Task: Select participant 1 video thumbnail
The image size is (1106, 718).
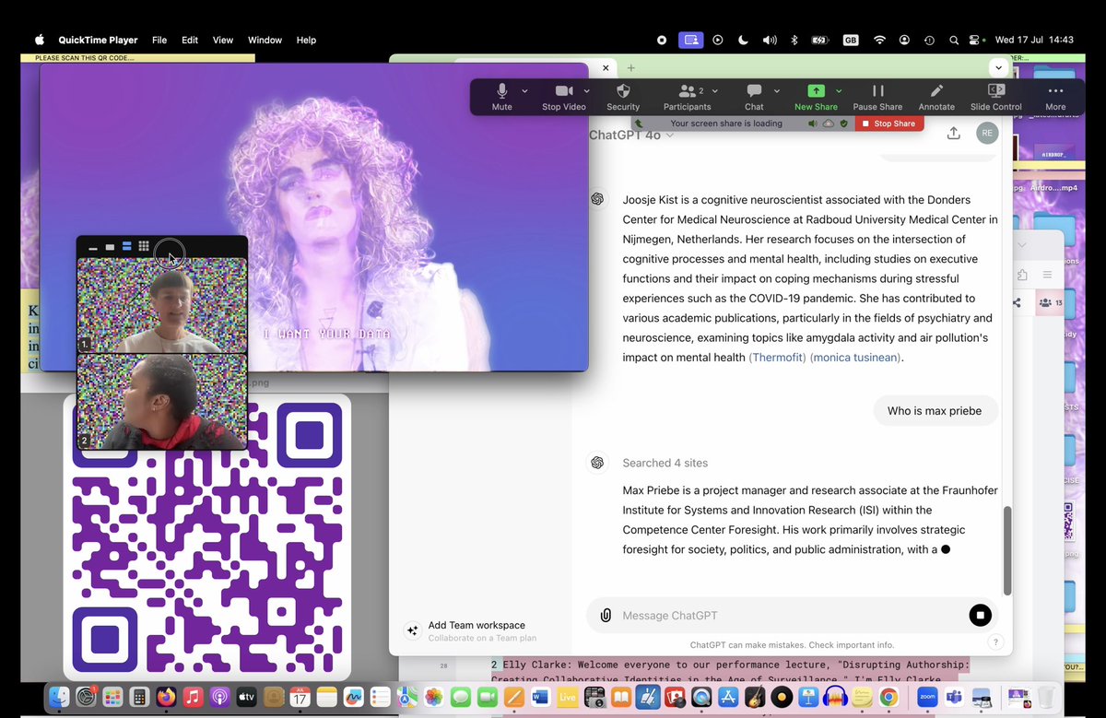Action: click(162, 304)
